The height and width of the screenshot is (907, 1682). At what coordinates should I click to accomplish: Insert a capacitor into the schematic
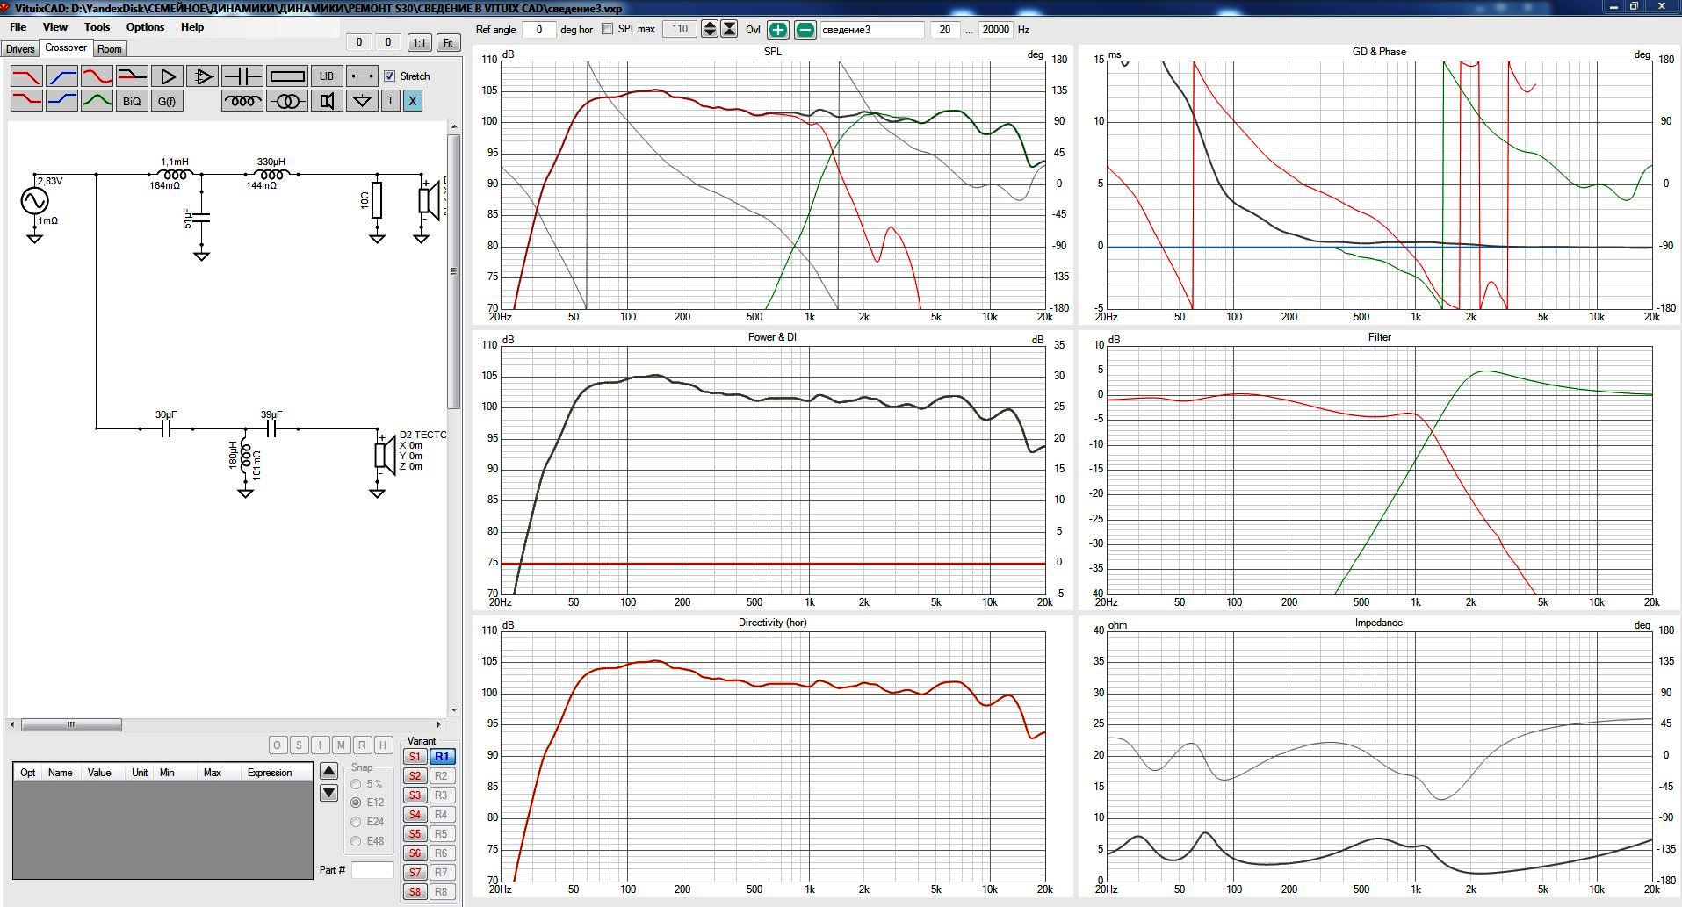[x=242, y=76]
